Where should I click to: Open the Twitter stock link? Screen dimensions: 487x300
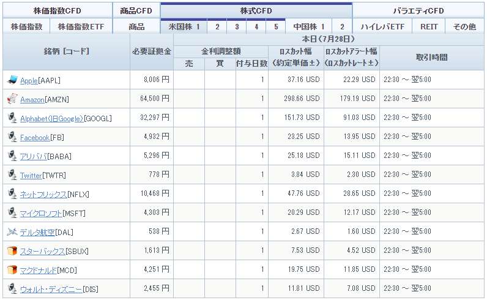tap(31, 175)
